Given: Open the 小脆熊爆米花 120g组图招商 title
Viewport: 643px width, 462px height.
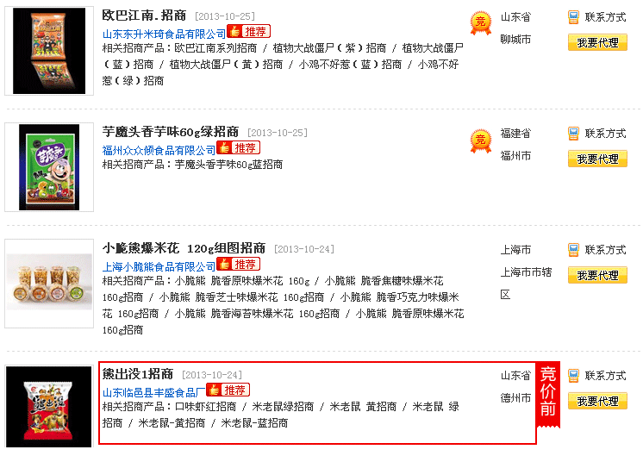Looking at the screenshot, I should [x=184, y=248].
